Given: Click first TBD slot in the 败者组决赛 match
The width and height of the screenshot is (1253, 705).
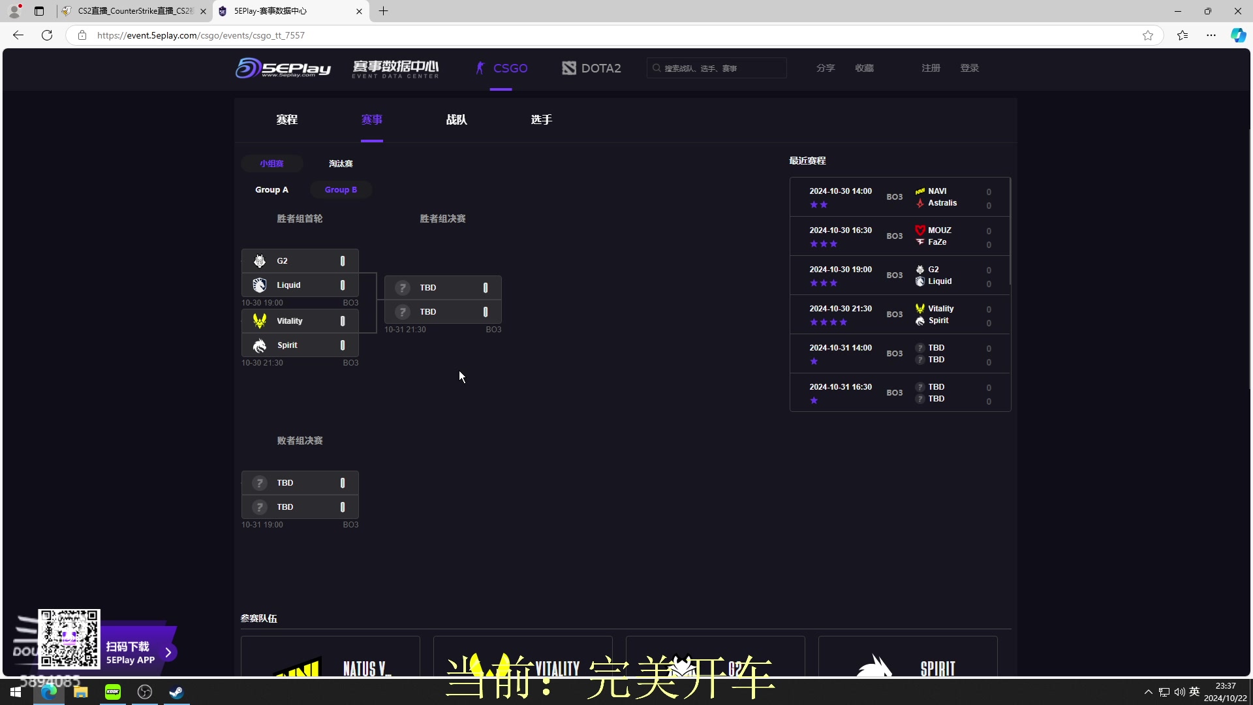Looking at the screenshot, I should click(x=300, y=483).
